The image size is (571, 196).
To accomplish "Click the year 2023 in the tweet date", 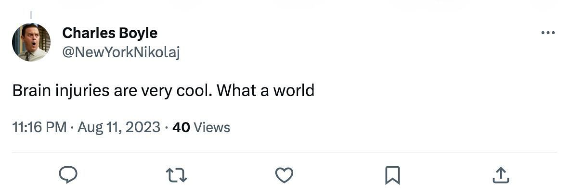I will (146, 127).
